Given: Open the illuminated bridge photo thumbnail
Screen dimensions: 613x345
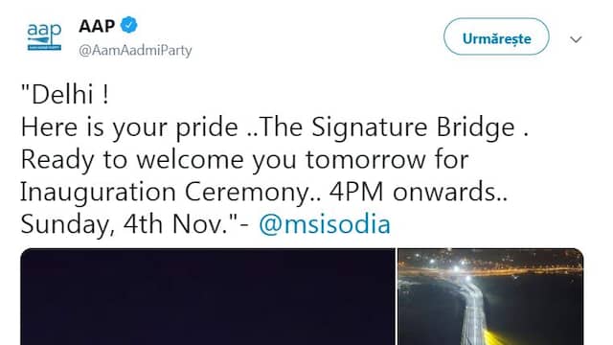Looking at the screenshot, I should tap(490, 296).
